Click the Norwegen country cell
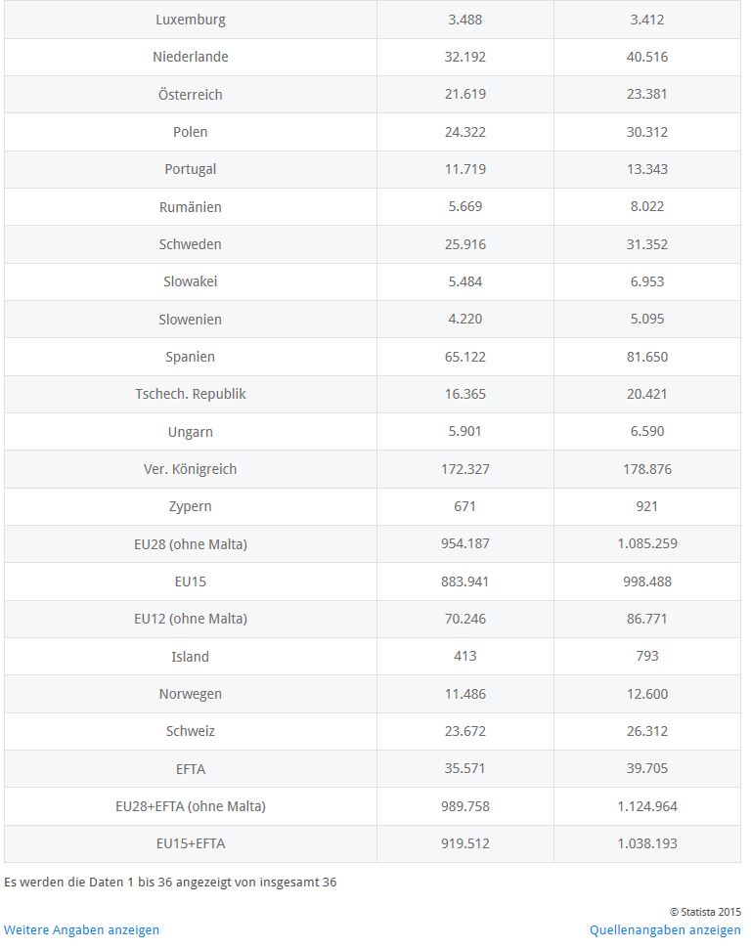The height and width of the screenshot is (948, 751). point(191,694)
